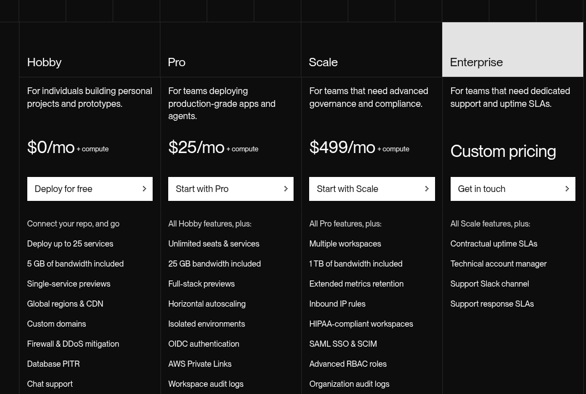Click the Firewall & DDoS mitigation feature
The width and height of the screenshot is (586, 394).
(x=73, y=344)
